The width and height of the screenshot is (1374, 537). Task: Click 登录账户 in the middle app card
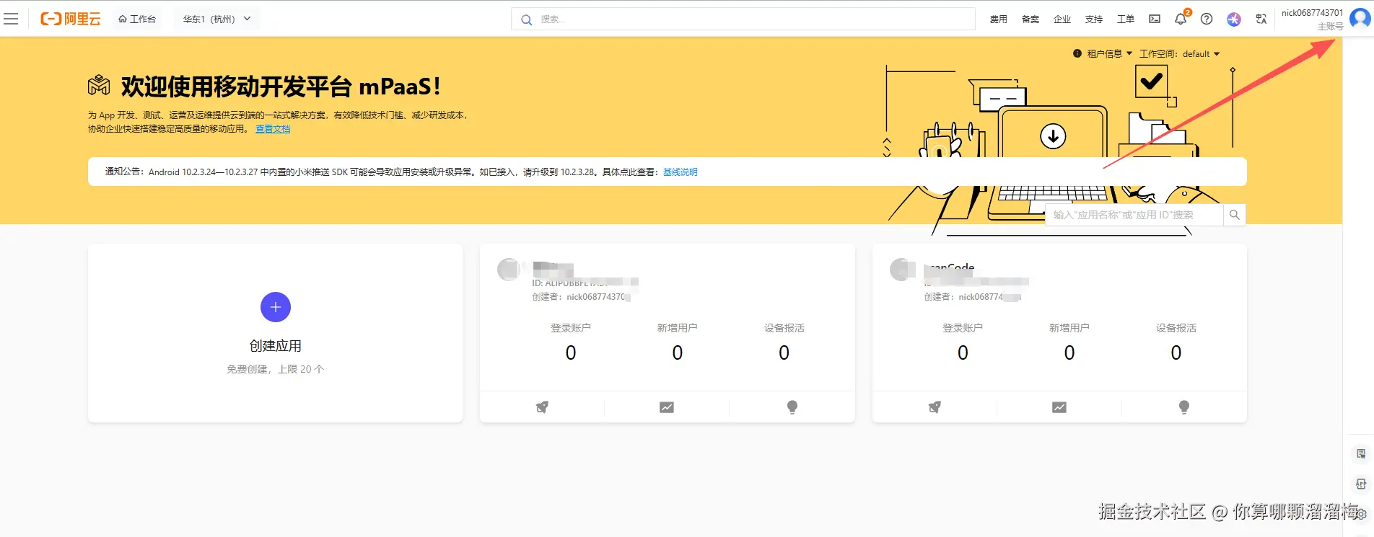click(571, 328)
